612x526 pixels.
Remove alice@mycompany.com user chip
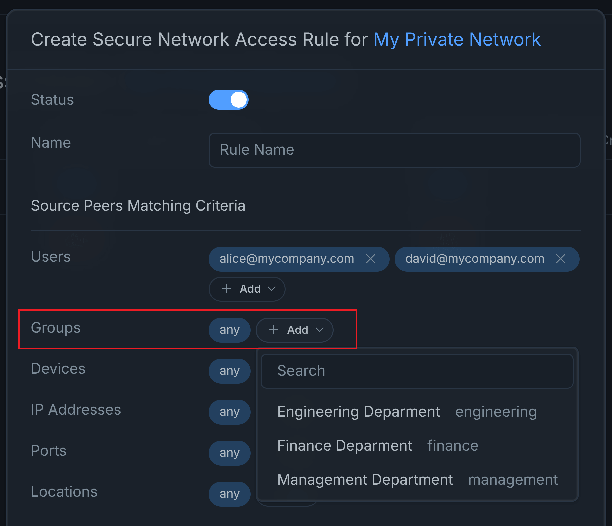tap(370, 259)
